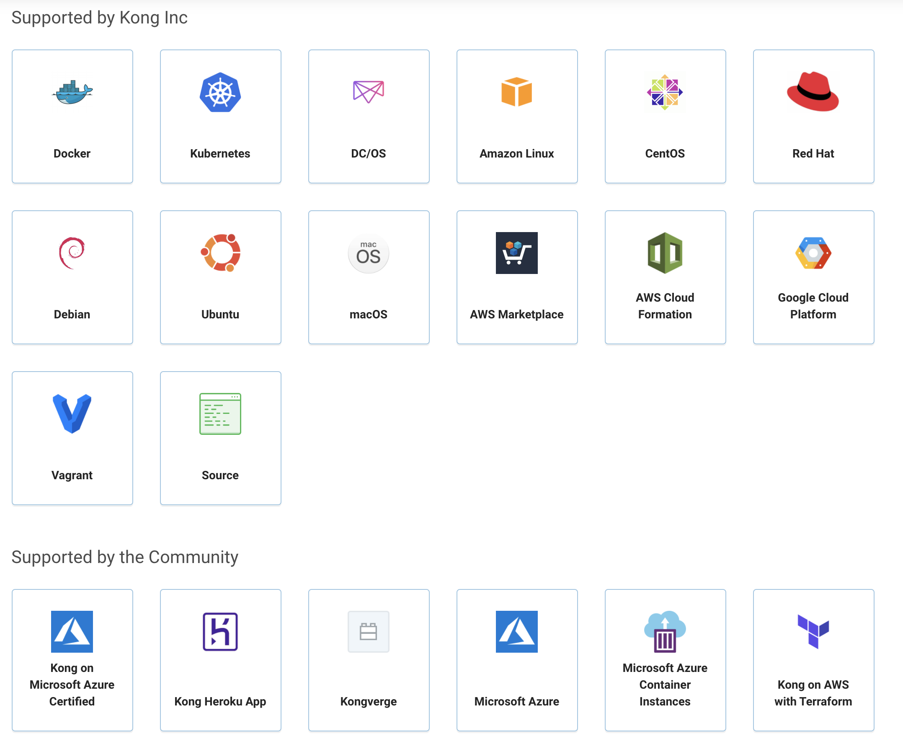Click the Heroku purple logo
Screen dimensions: 903x744
point(220,631)
